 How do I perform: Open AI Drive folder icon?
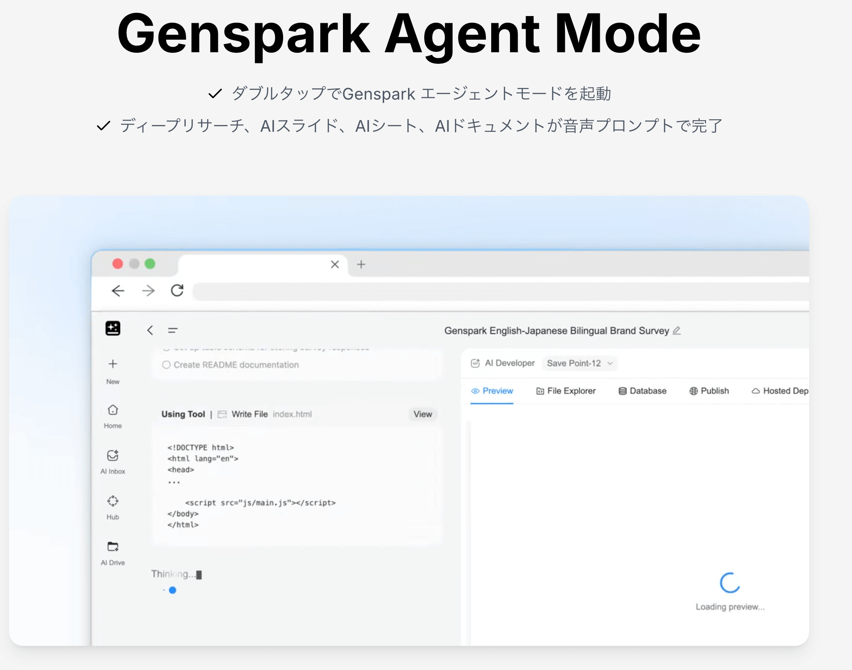coord(113,547)
